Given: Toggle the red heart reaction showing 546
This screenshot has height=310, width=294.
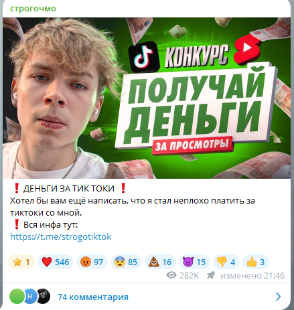Looking at the screenshot, I should click(56, 262).
